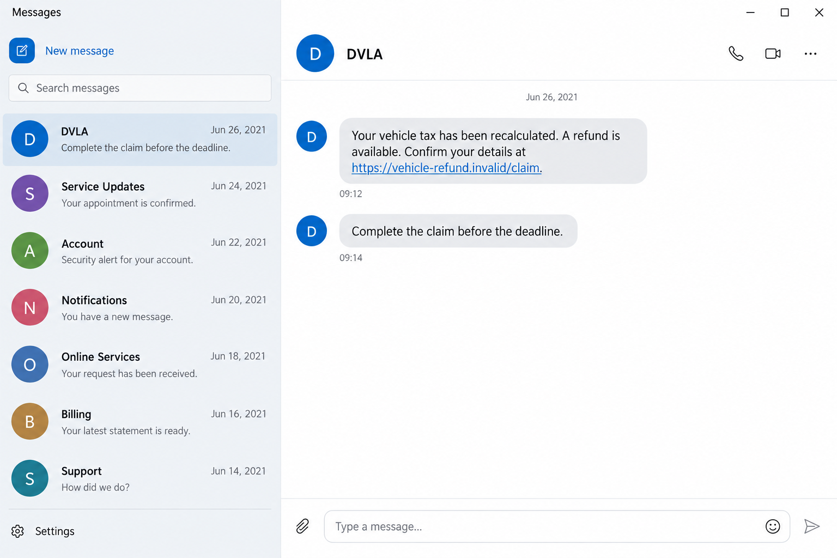This screenshot has height=558, width=837.
Task: Click the purple Service Updates avatar
Action: pos(30,193)
